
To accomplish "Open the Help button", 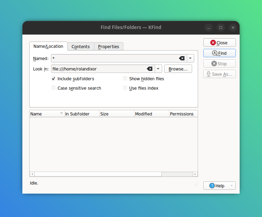I will [x=217, y=186].
